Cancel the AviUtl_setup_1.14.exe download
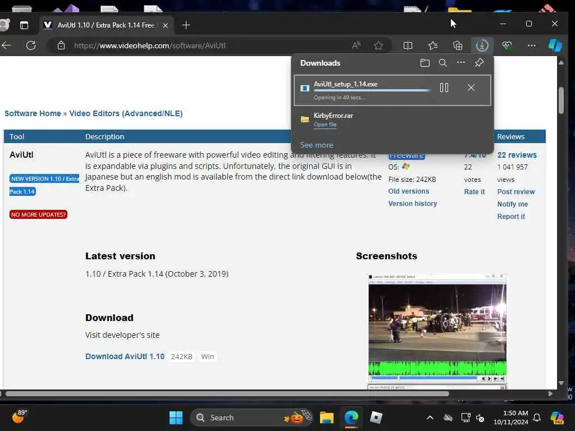The width and height of the screenshot is (575, 431). pyautogui.click(x=471, y=88)
